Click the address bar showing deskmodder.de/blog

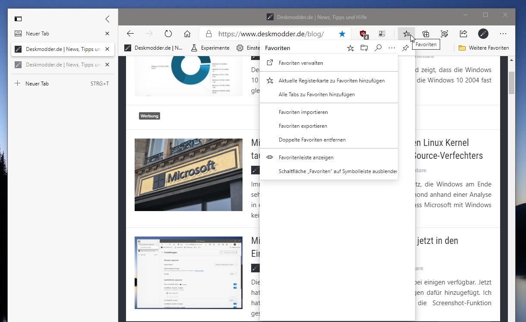point(274,34)
